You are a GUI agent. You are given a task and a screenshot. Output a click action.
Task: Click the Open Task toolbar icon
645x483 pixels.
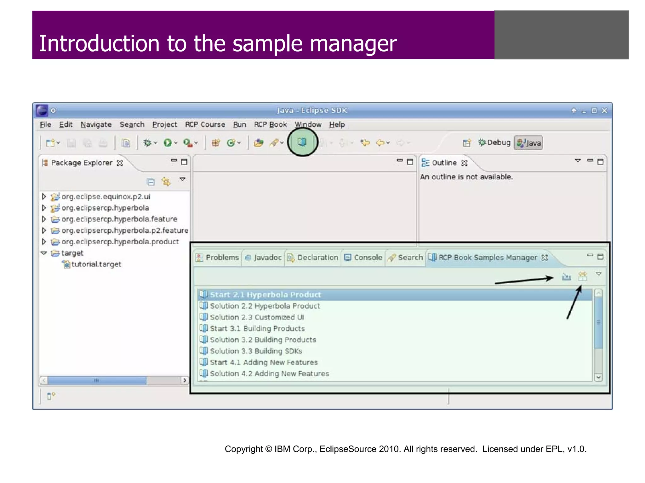[126, 143]
